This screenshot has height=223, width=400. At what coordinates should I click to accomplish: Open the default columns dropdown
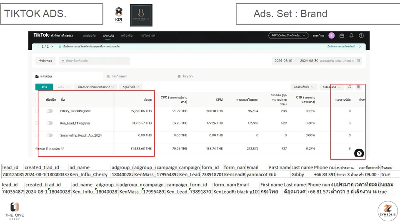[304, 87]
